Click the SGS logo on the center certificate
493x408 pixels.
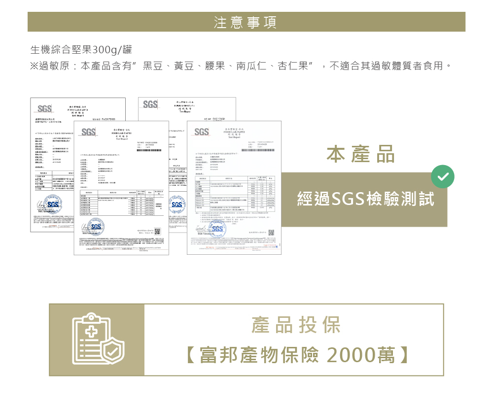88,132
